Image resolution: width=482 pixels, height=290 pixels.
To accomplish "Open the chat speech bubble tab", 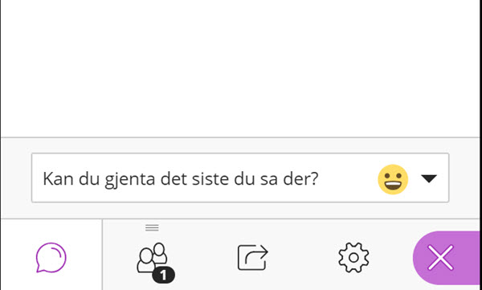I will (51, 257).
